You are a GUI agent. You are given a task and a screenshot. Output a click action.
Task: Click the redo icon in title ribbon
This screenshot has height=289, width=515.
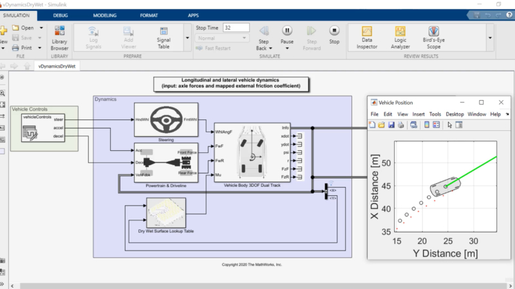(498, 15)
